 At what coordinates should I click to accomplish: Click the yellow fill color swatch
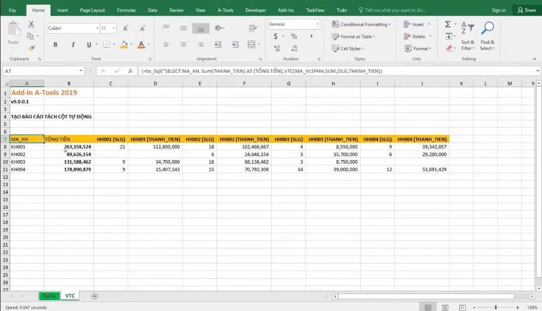click(124, 44)
